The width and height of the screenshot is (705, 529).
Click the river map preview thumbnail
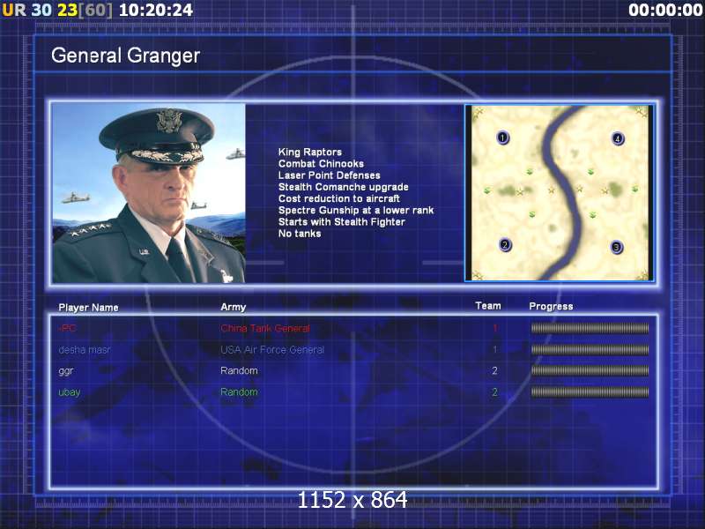(x=560, y=193)
